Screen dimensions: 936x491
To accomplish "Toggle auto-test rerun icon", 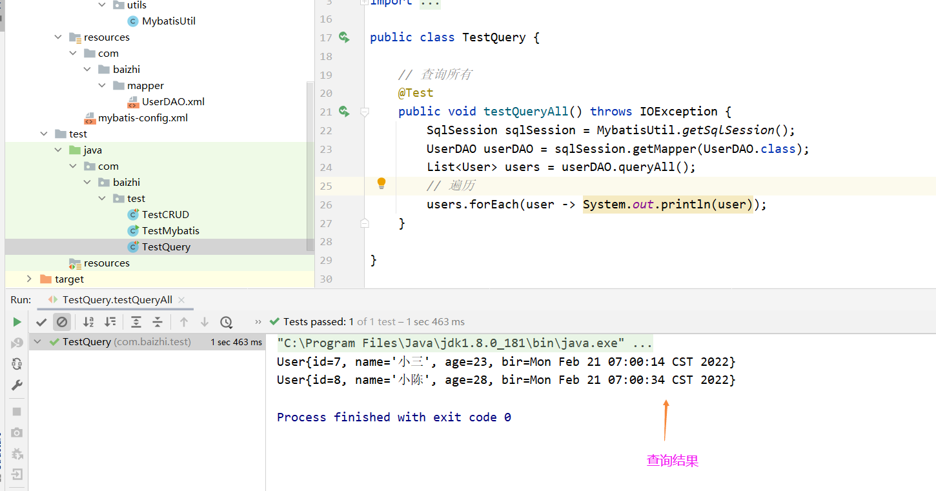I will pos(17,364).
